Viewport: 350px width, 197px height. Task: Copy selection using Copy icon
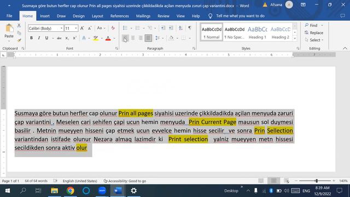19,33
